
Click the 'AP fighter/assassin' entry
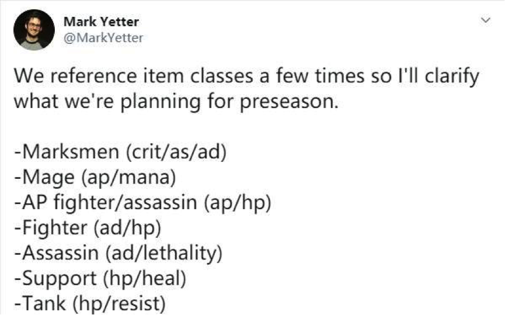point(109,203)
